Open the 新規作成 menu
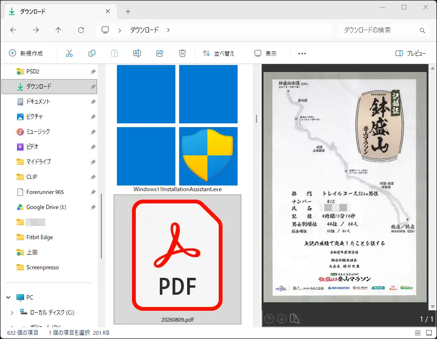 (x=26, y=53)
